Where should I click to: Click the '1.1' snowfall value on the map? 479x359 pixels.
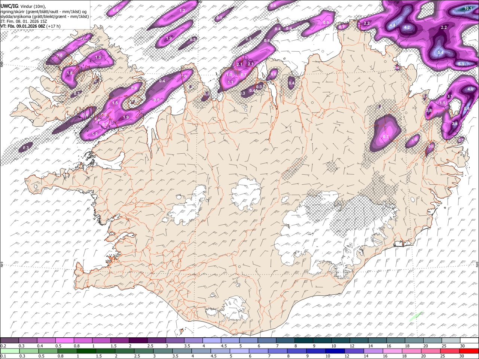(x=231, y=82)
